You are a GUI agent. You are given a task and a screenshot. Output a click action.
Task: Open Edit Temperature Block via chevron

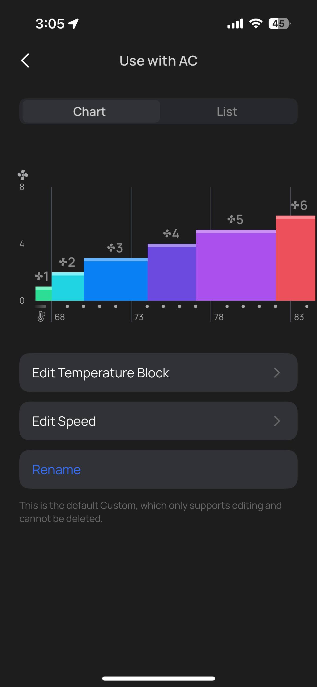tap(277, 373)
